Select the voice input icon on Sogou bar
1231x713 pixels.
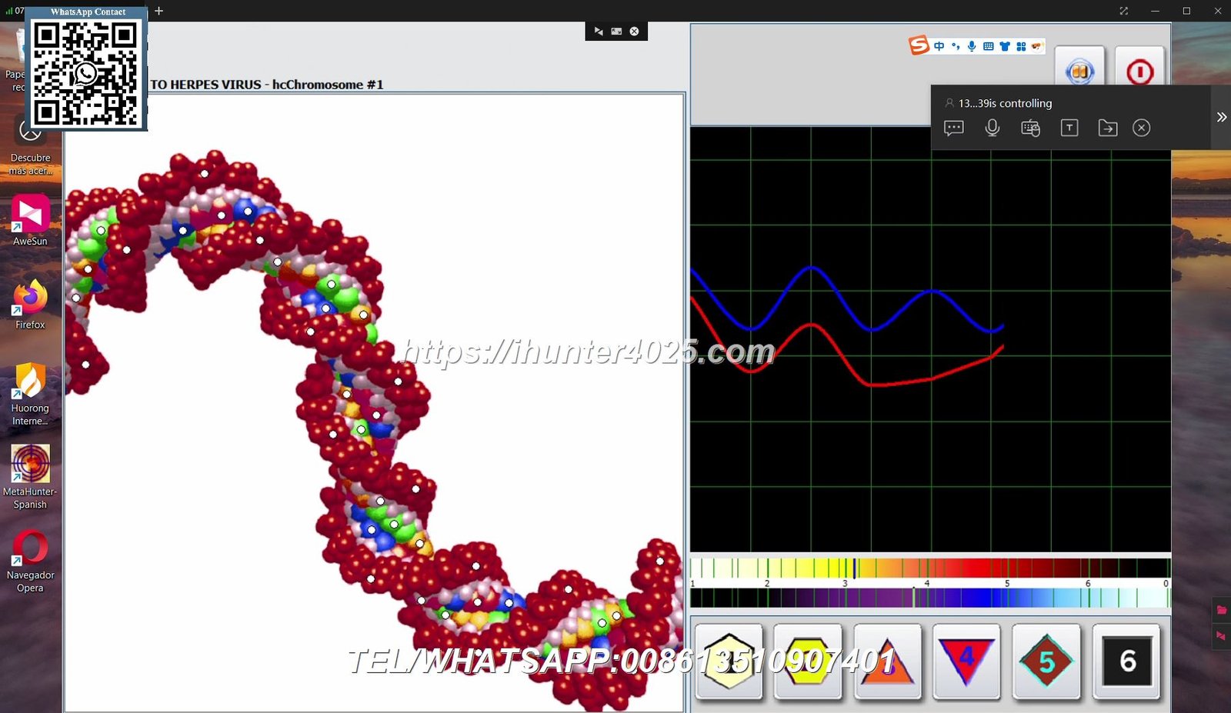(972, 45)
